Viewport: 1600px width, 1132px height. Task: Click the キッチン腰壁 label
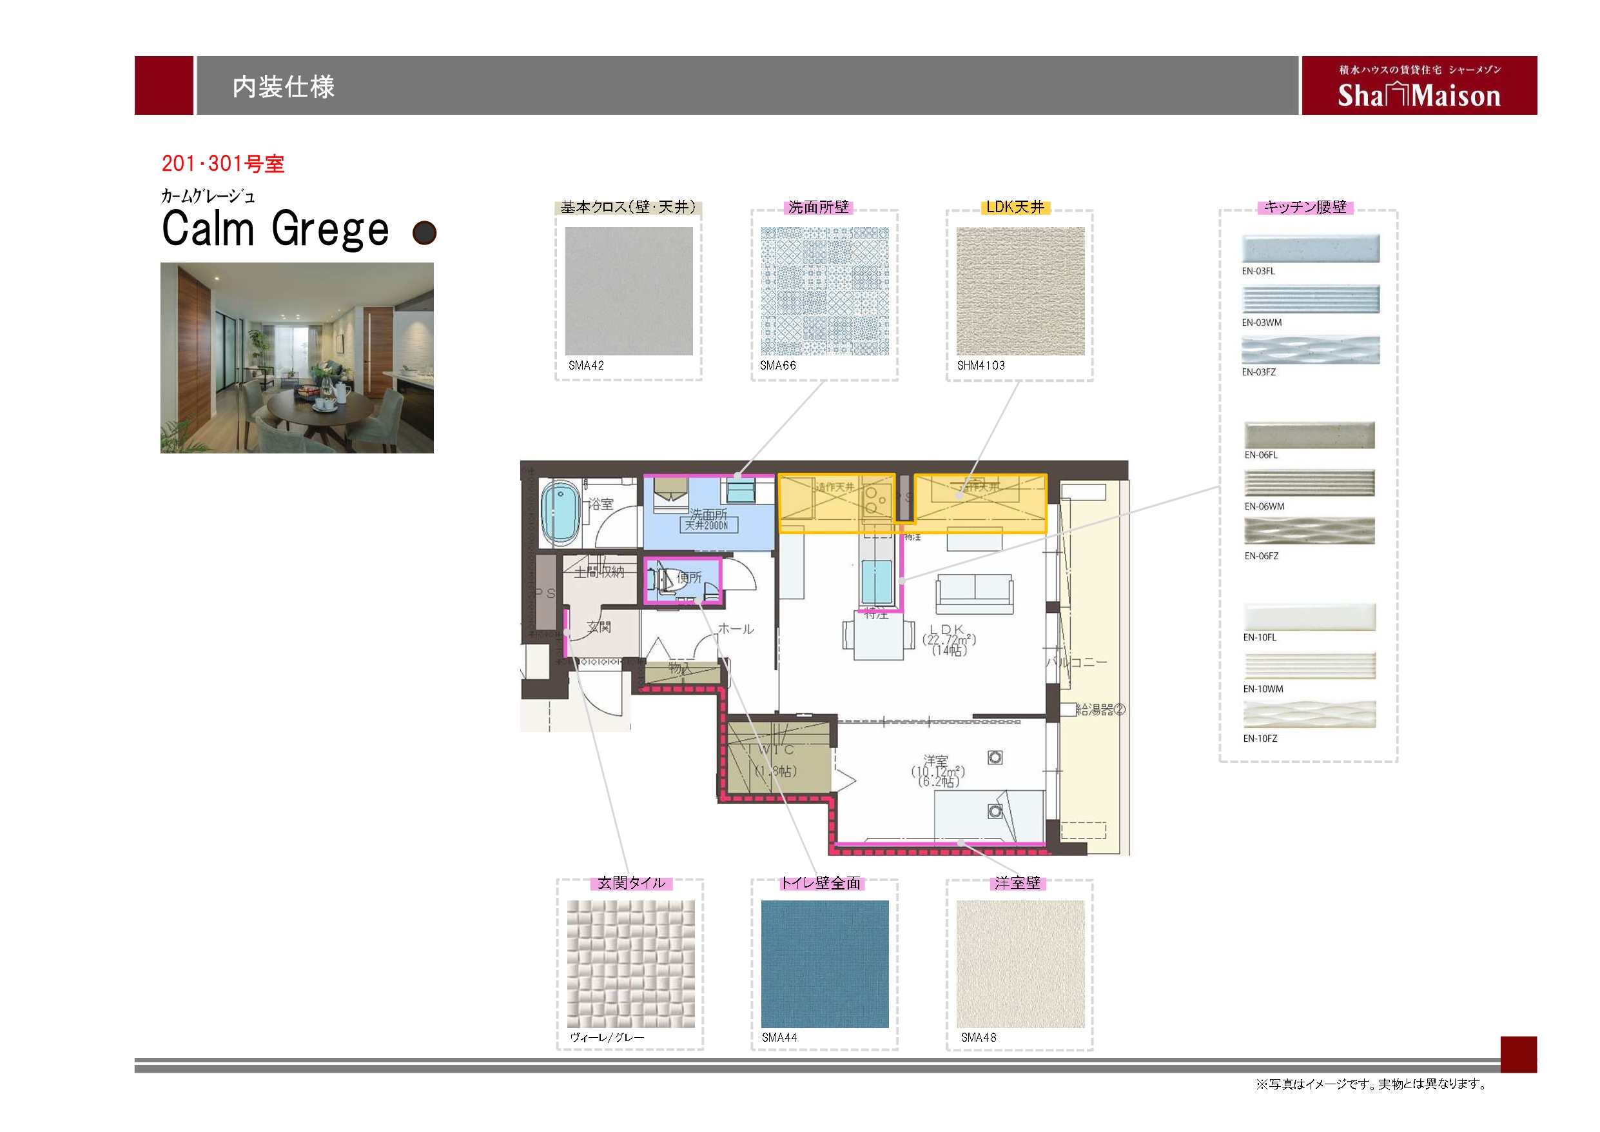(x=1305, y=207)
